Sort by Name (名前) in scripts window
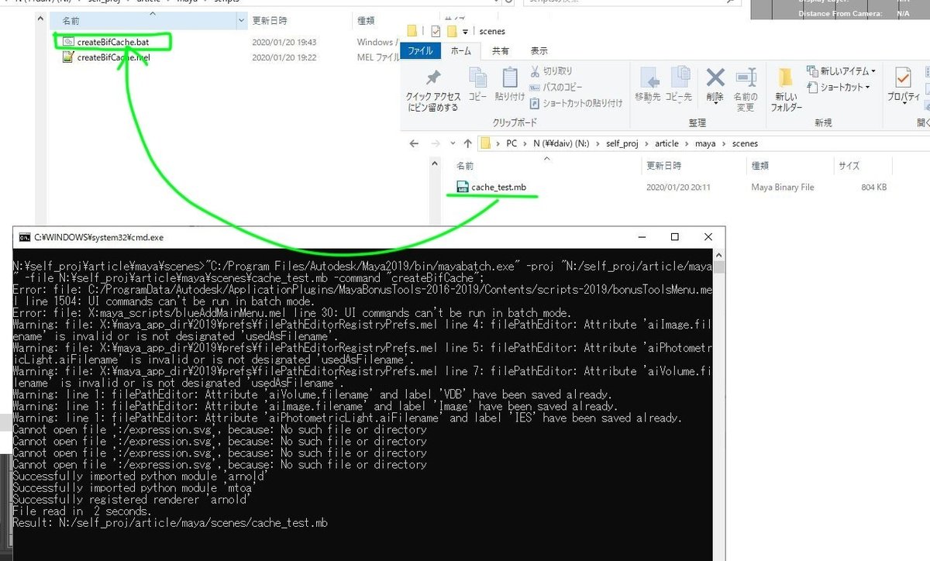 click(x=71, y=20)
